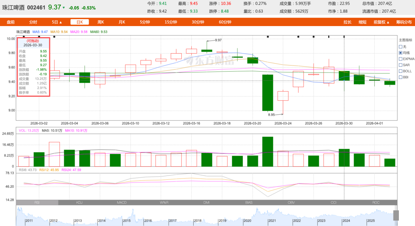Screen dimensions: 415x226
Task: Click the down arrow next to price 9.37
Action: point(64,8)
